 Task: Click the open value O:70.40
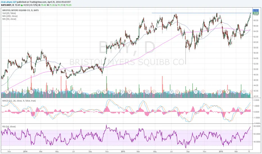click(42, 5)
